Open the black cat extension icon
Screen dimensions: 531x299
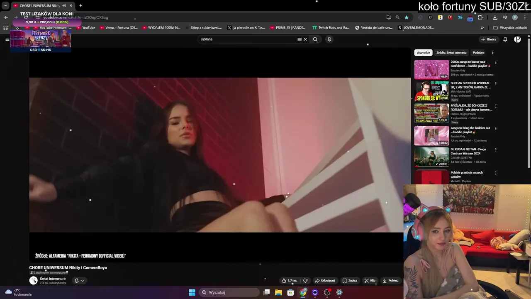click(430, 17)
